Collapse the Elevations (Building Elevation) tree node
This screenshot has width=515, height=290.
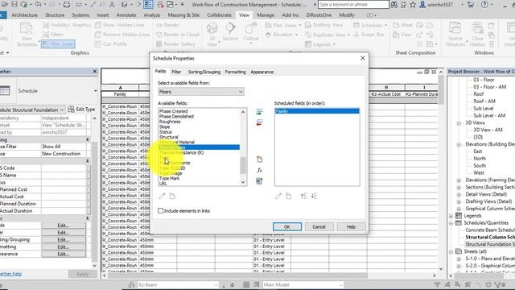coord(459,144)
